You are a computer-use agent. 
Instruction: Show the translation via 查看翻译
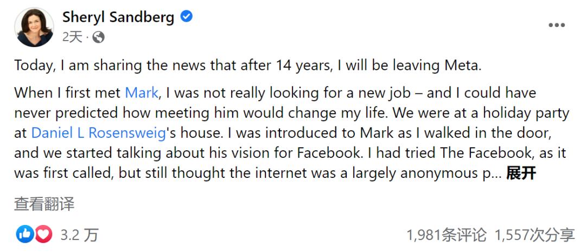point(44,204)
